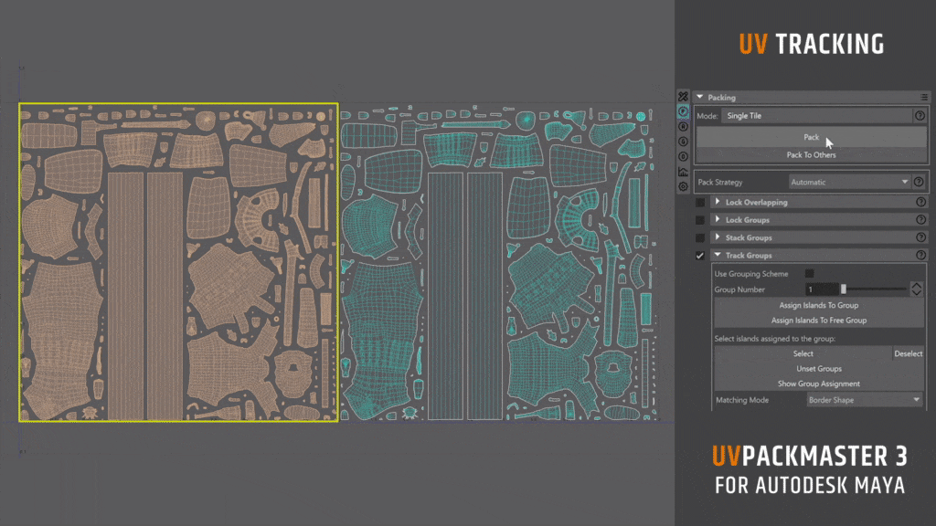Enable the Lock Overlapping checkbox
Viewport: 936px width, 526px height.
(701, 203)
